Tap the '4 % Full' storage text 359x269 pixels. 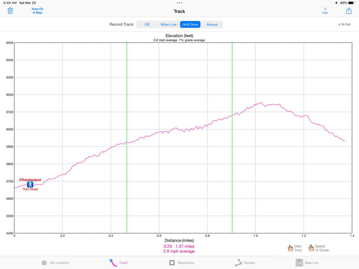[344, 24]
